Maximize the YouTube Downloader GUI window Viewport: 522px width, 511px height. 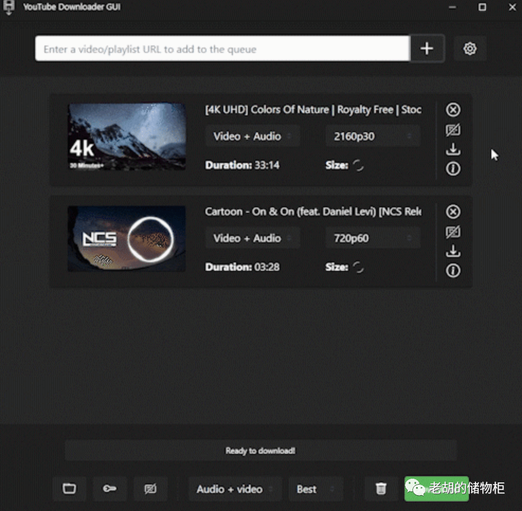tap(482, 7)
